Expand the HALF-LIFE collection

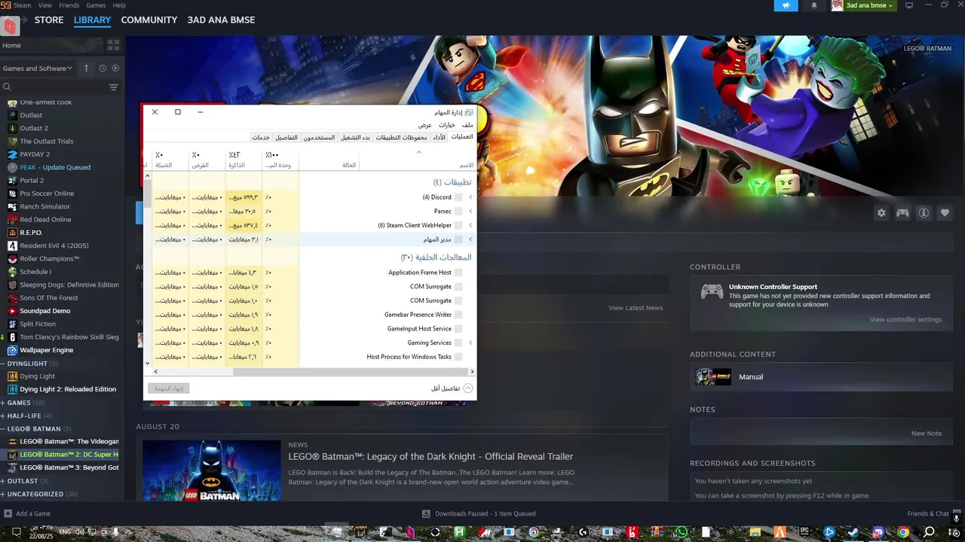(x=3, y=416)
